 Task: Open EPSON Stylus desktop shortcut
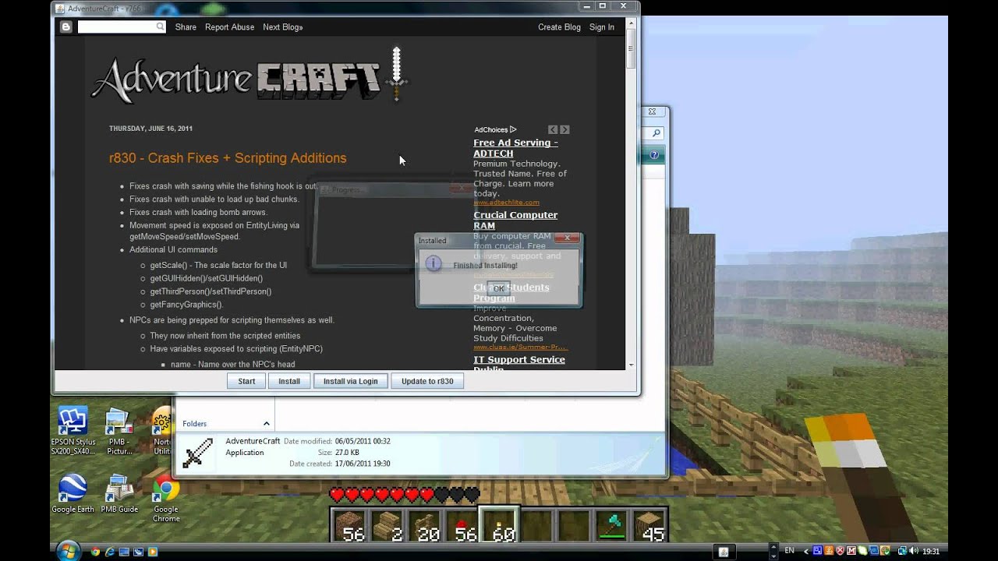(73, 431)
